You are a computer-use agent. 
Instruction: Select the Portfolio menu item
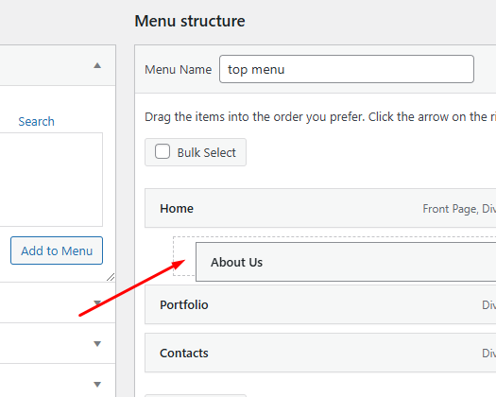[320, 304]
